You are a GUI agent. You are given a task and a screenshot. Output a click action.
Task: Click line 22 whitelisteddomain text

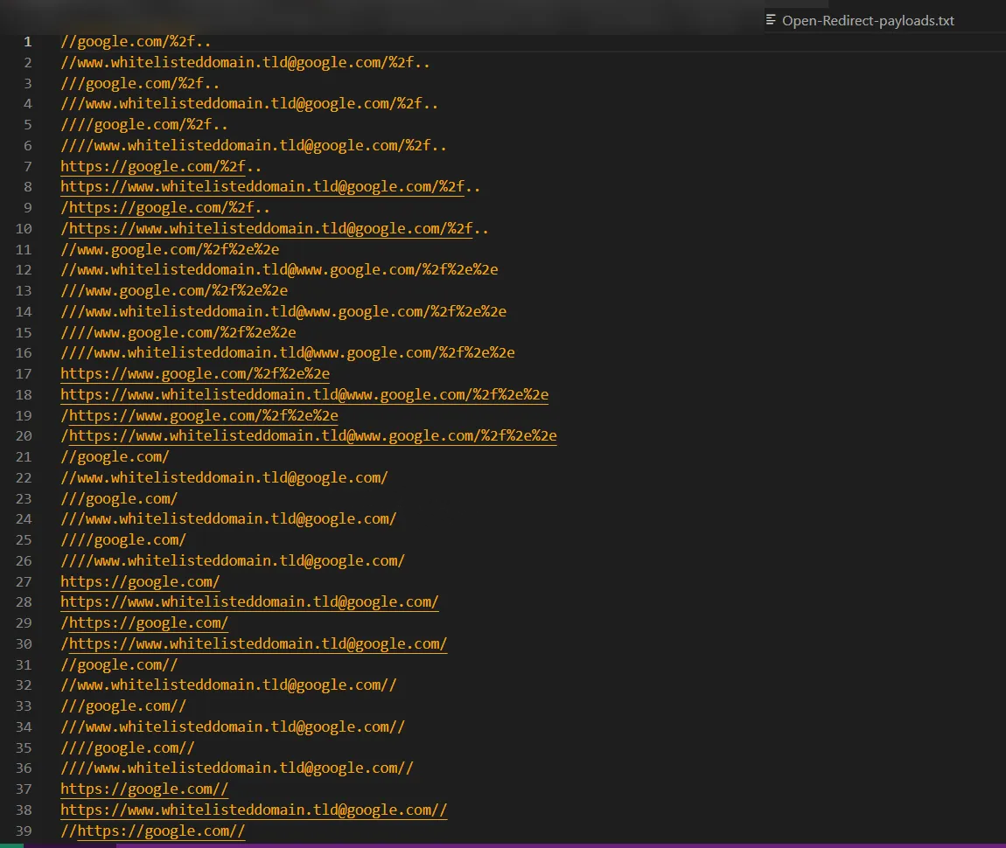click(225, 478)
